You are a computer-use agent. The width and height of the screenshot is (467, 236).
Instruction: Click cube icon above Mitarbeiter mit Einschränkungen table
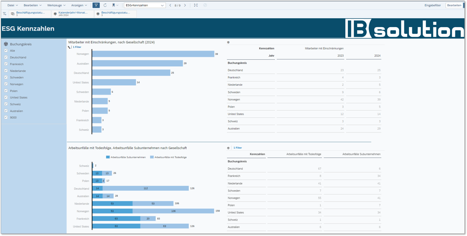[x=228, y=42]
